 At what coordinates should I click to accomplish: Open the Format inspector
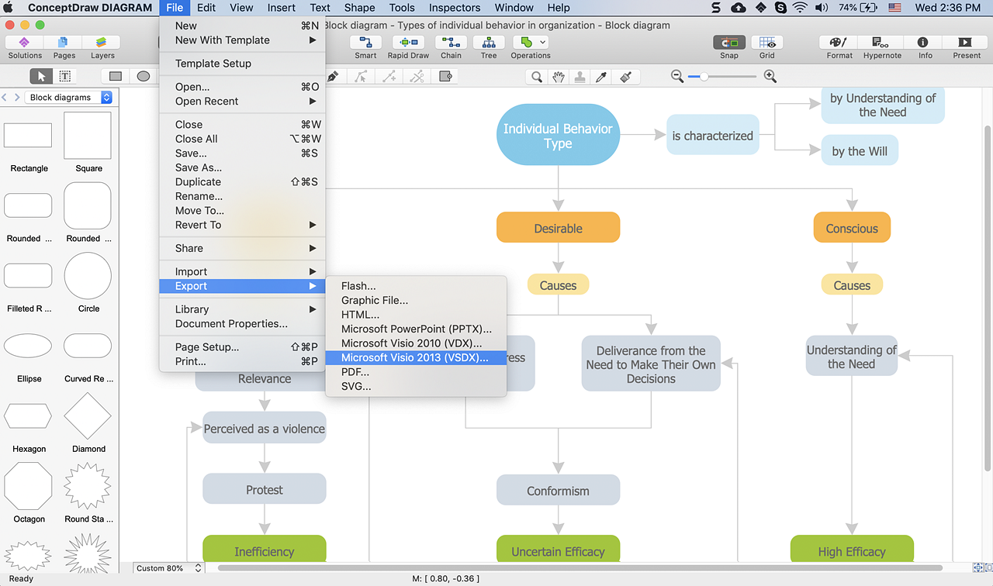[839, 47]
